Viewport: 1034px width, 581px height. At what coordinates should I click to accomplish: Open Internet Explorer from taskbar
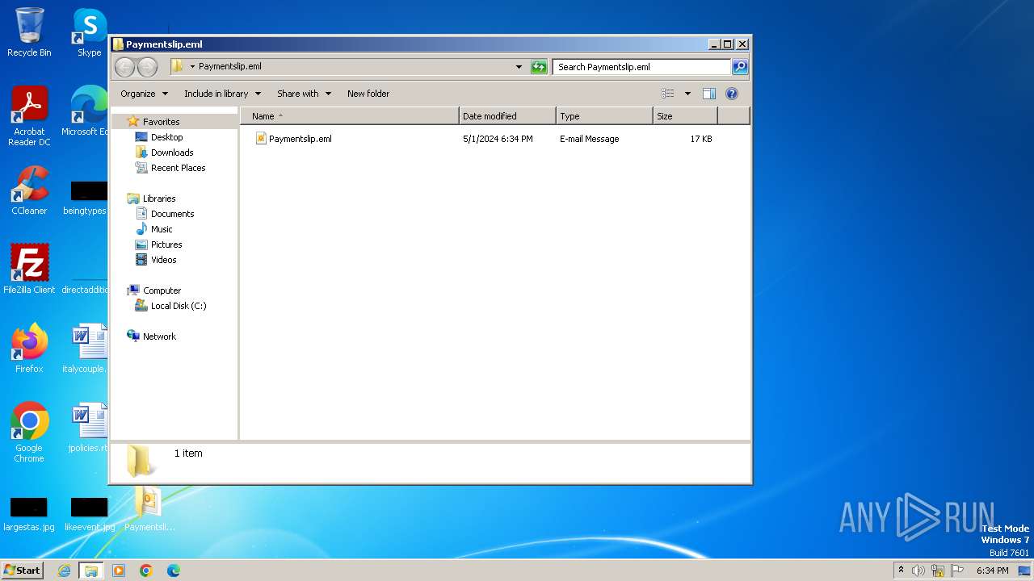(65, 571)
